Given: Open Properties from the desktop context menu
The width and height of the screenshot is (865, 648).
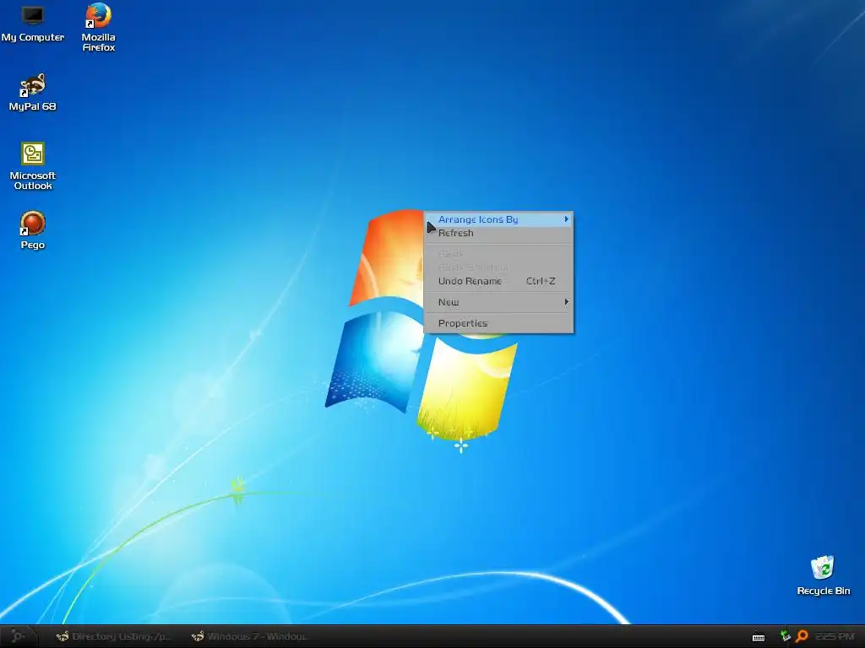Looking at the screenshot, I should click(498, 323).
